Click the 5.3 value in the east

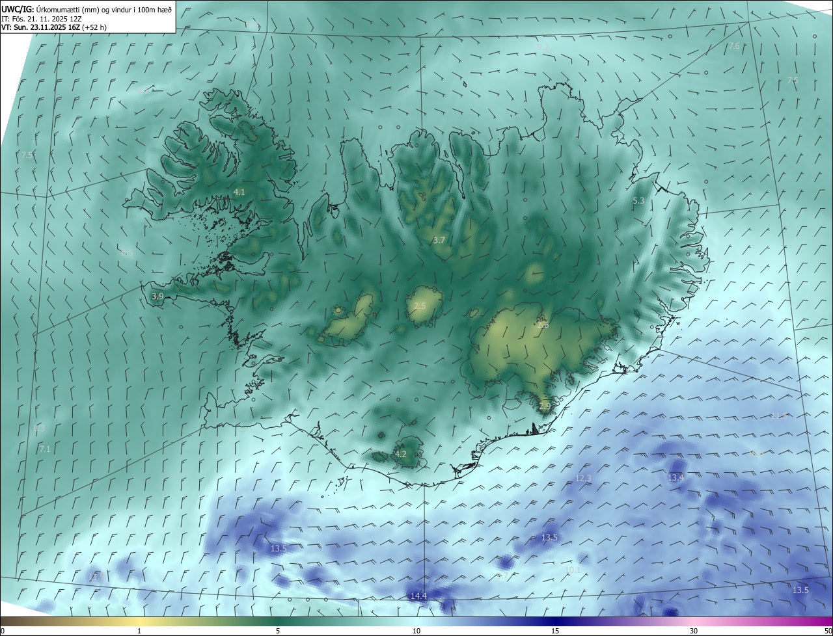[638, 201]
